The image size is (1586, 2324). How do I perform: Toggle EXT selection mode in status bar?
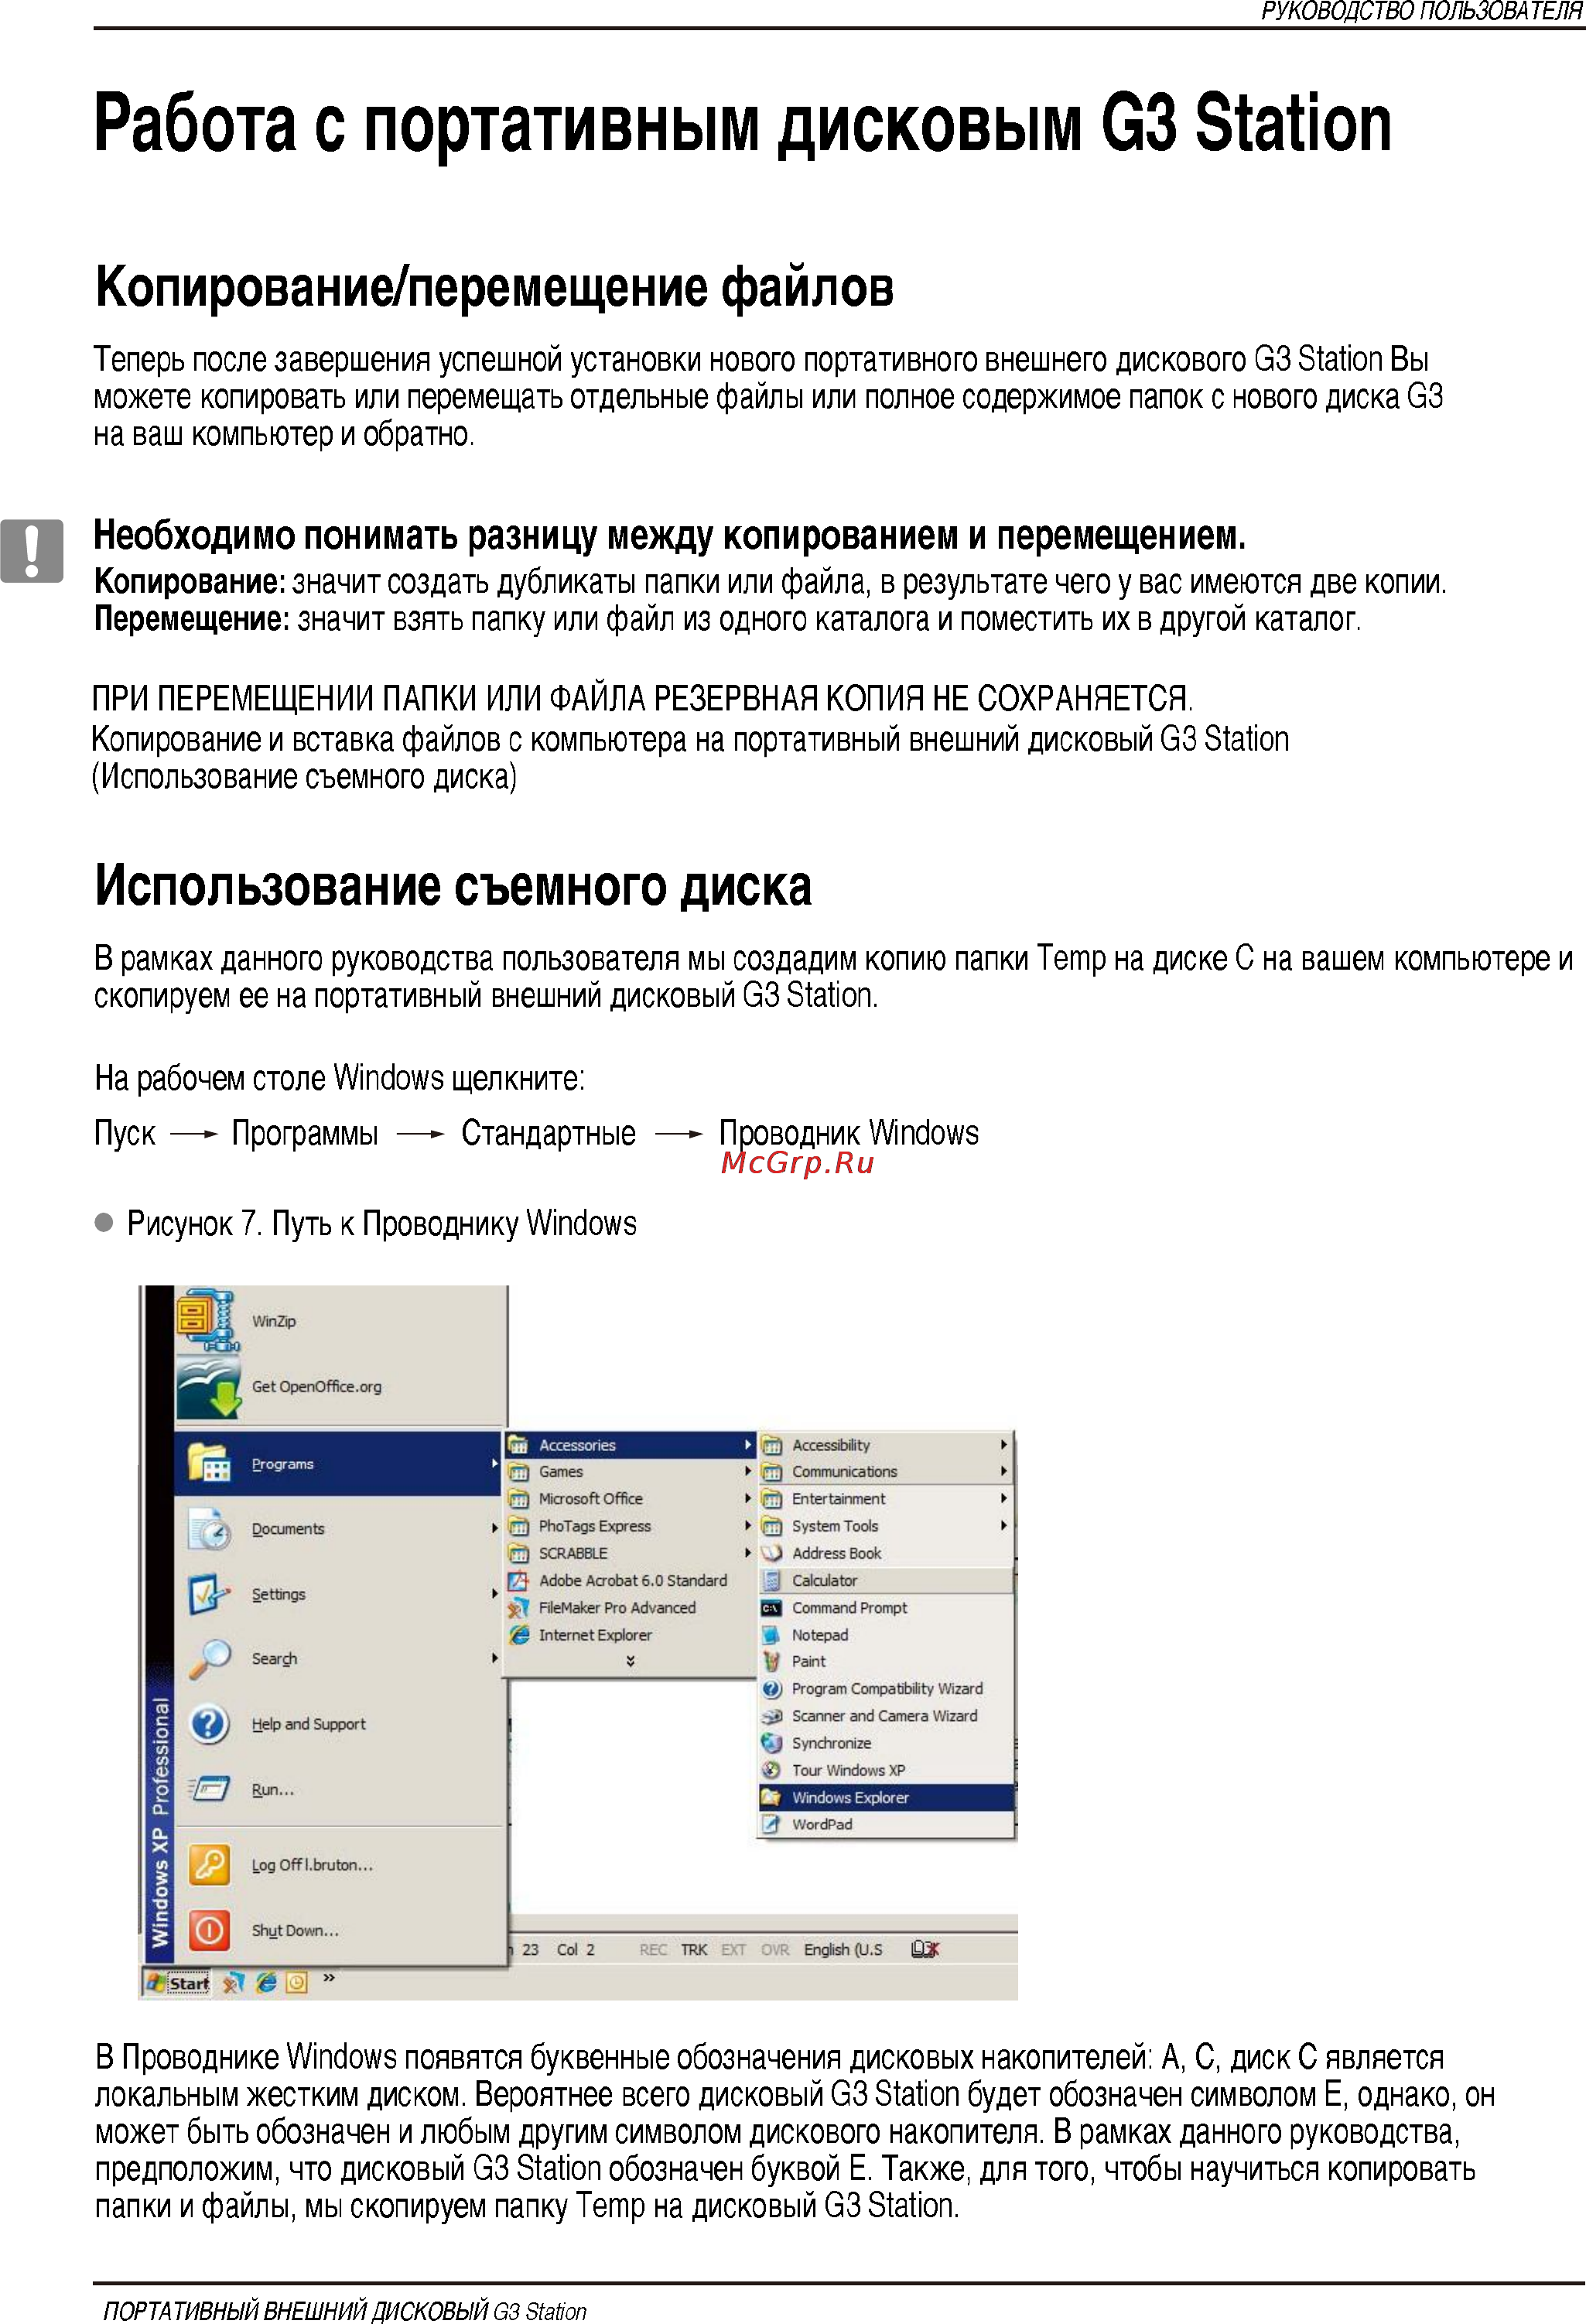click(734, 1950)
